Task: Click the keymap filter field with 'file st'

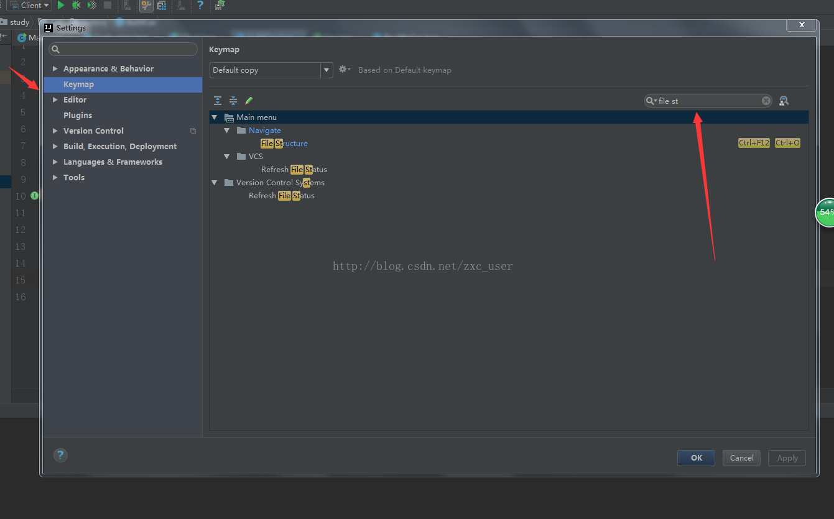Action: tap(708, 101)
